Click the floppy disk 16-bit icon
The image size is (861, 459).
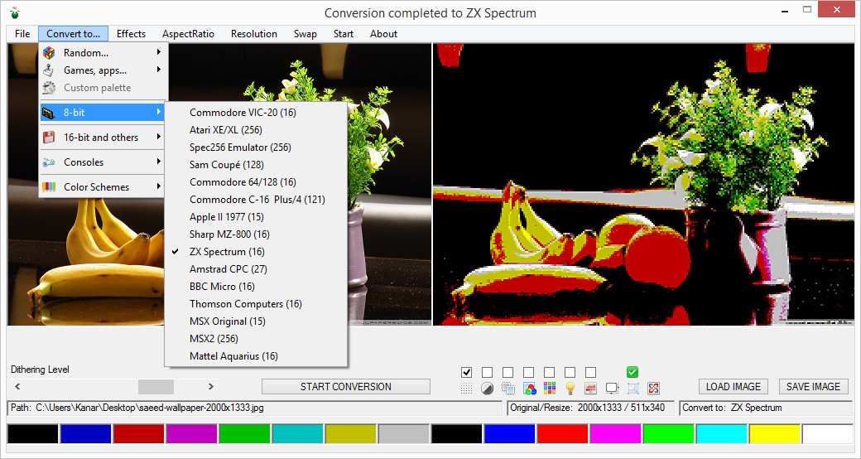[49, 138]
